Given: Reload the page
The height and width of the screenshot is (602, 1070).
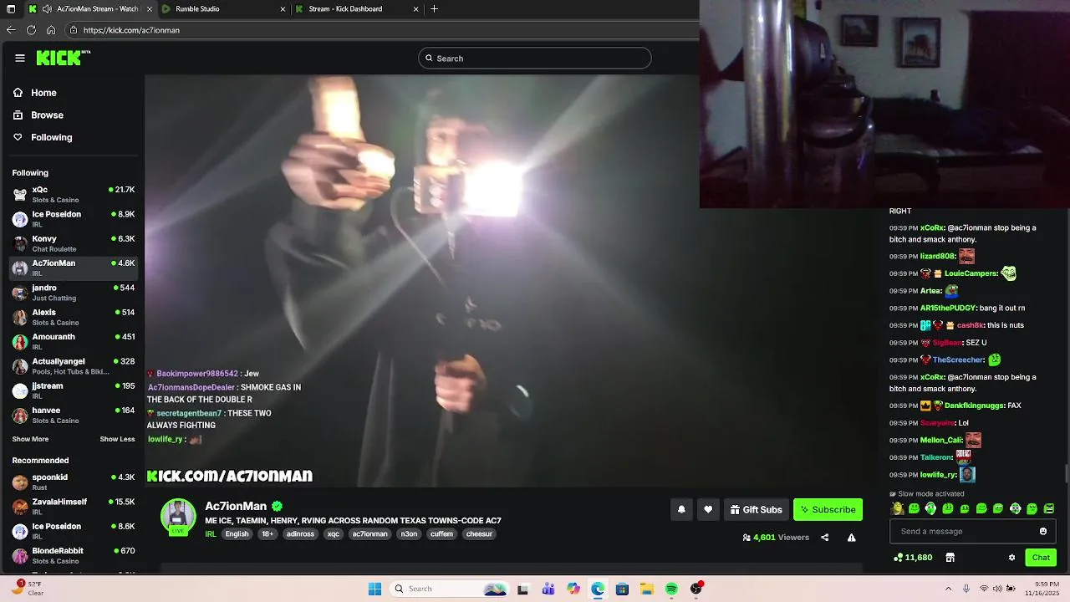Looking at the screenshot, I should [x=31, y=30].
